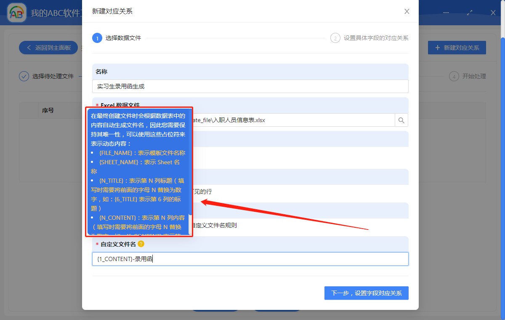Open file browser via the magnifier icon
The height and width of the screenshot is (320, 505).
click(401, 120)
